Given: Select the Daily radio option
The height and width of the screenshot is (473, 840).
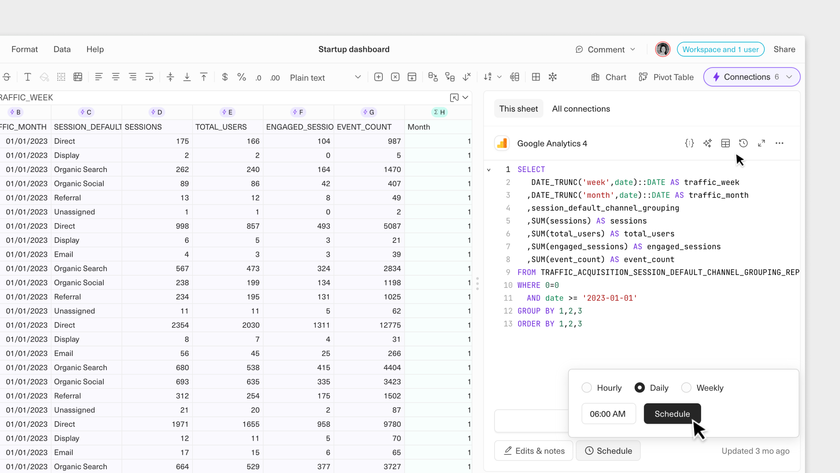Looking at the screenshot, I should tap(639, 388).
